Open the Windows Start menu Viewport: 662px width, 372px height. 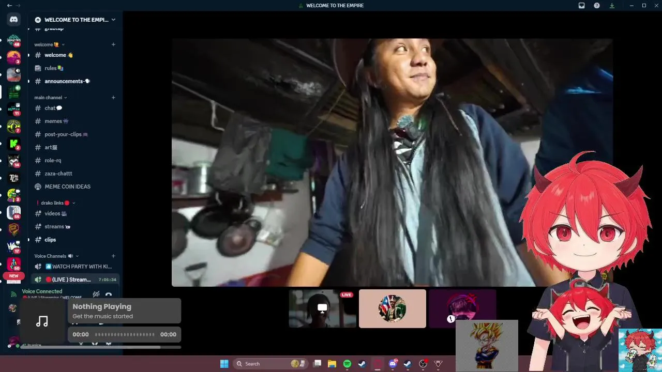(224, 364)
